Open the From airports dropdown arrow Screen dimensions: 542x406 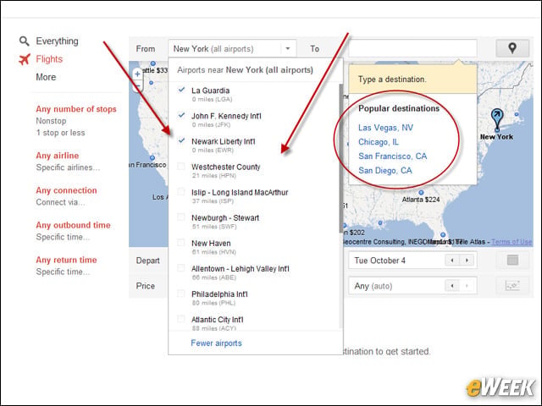tap(288, 49)
